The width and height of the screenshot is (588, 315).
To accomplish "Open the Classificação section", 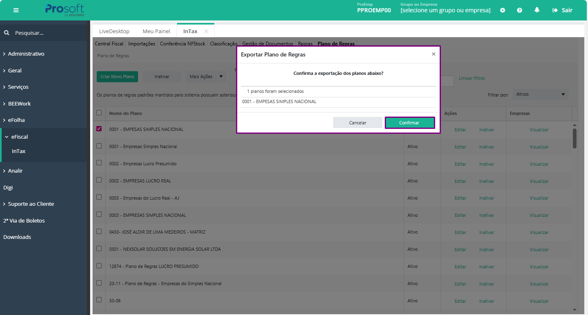I will [x=224, y=44].
